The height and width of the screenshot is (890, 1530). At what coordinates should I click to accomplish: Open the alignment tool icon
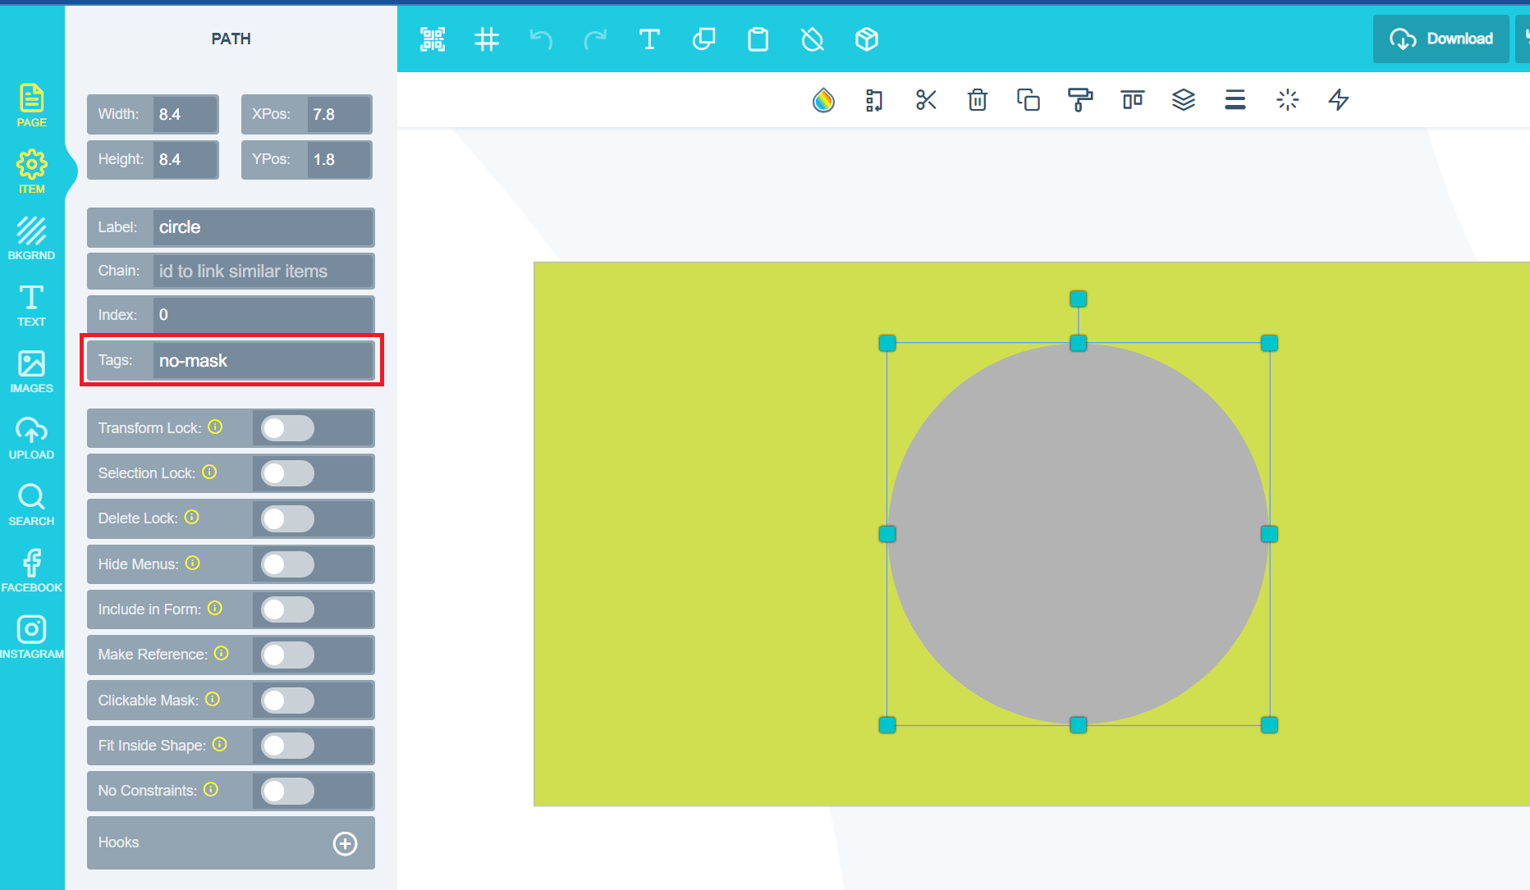pos(1133,100)
